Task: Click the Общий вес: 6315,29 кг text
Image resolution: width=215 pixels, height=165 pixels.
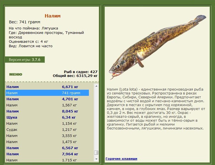Action: [75, 76]
